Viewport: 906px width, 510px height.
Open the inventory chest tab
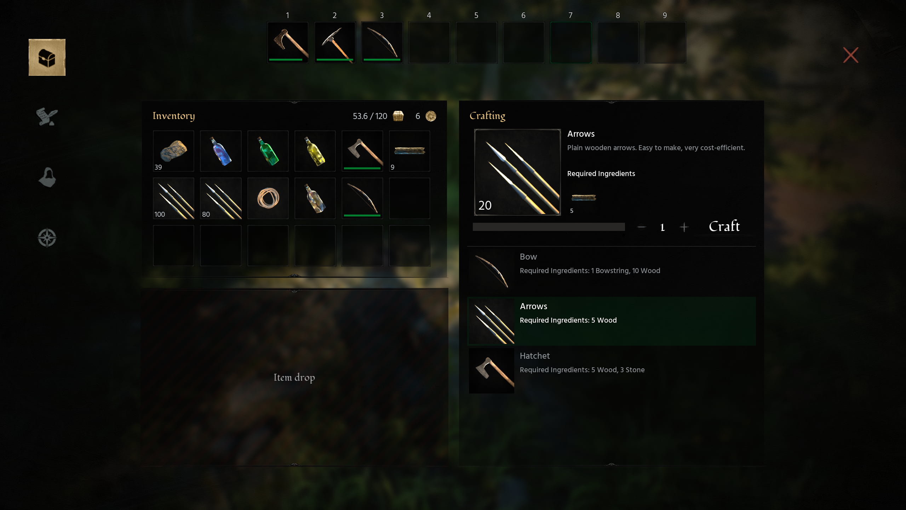pyautogui.click(x=47, y=57)
